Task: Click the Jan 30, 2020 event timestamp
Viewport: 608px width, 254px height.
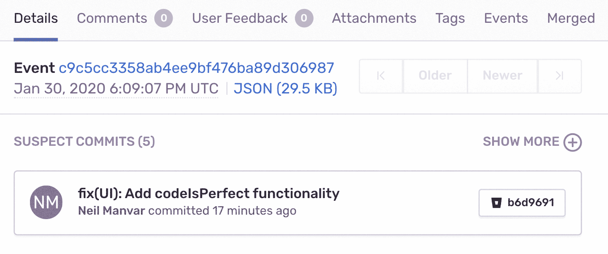Action: [116, 89]
